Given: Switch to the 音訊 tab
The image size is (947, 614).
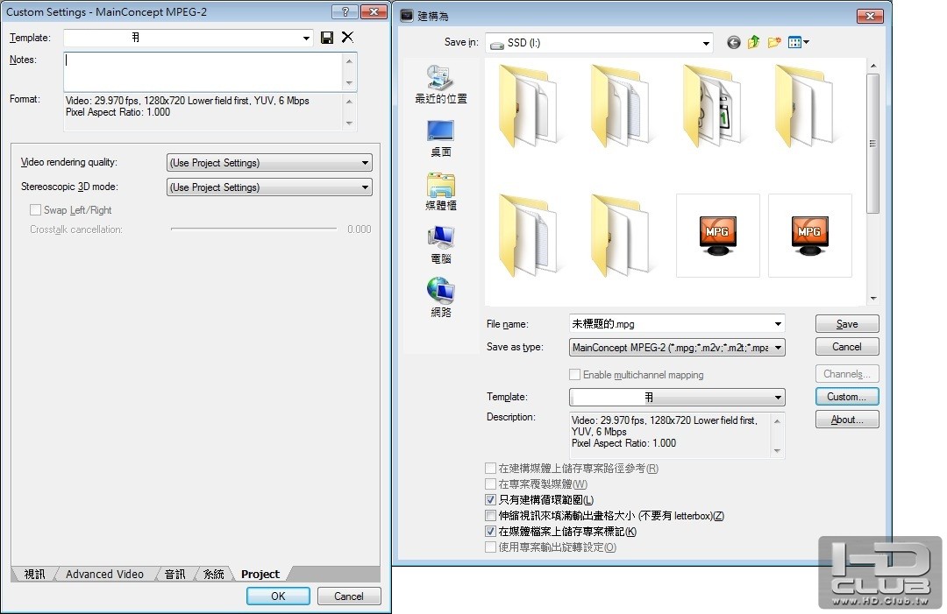Looking at the screenshot, I should pyautogui.click(x=175, y=575).
